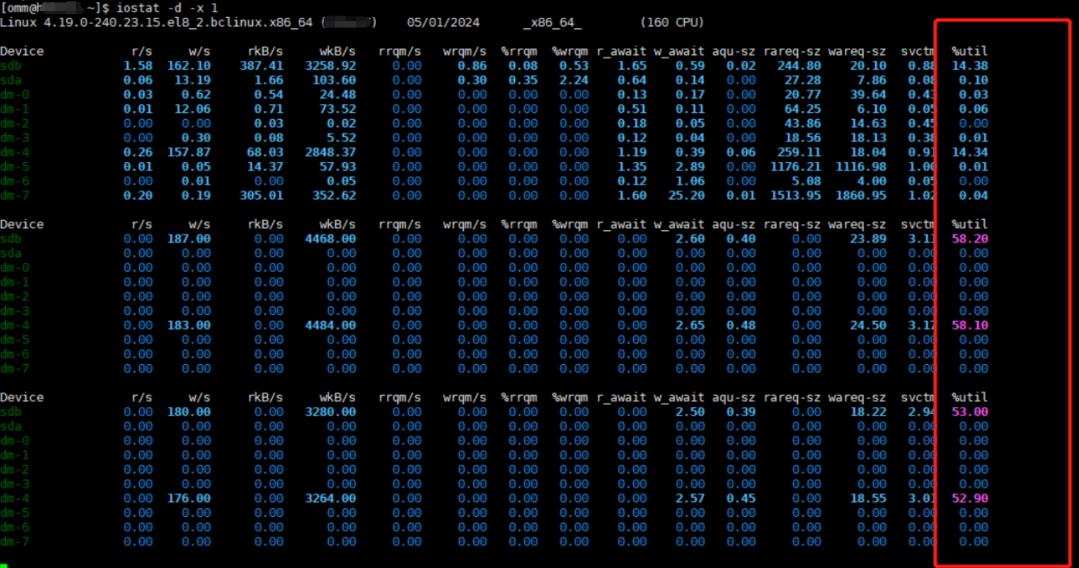The height and width of the screenshot is (568, 1079).
Task: Click the wkB/s value 3264.00
Action: click(330, 498)
